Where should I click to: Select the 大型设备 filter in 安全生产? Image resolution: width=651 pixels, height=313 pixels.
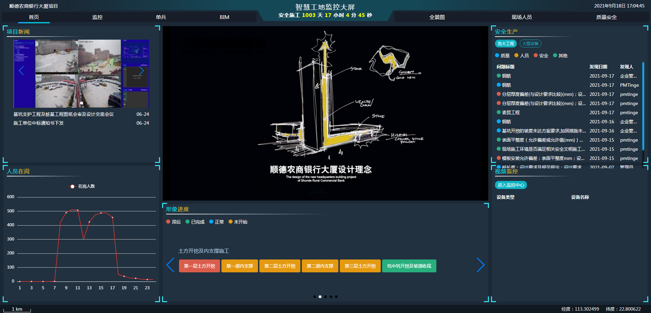point(531,43)
